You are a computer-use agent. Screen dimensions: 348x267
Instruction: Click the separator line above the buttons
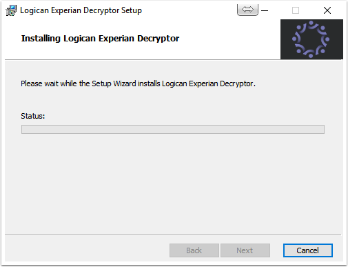pos(173,235)
